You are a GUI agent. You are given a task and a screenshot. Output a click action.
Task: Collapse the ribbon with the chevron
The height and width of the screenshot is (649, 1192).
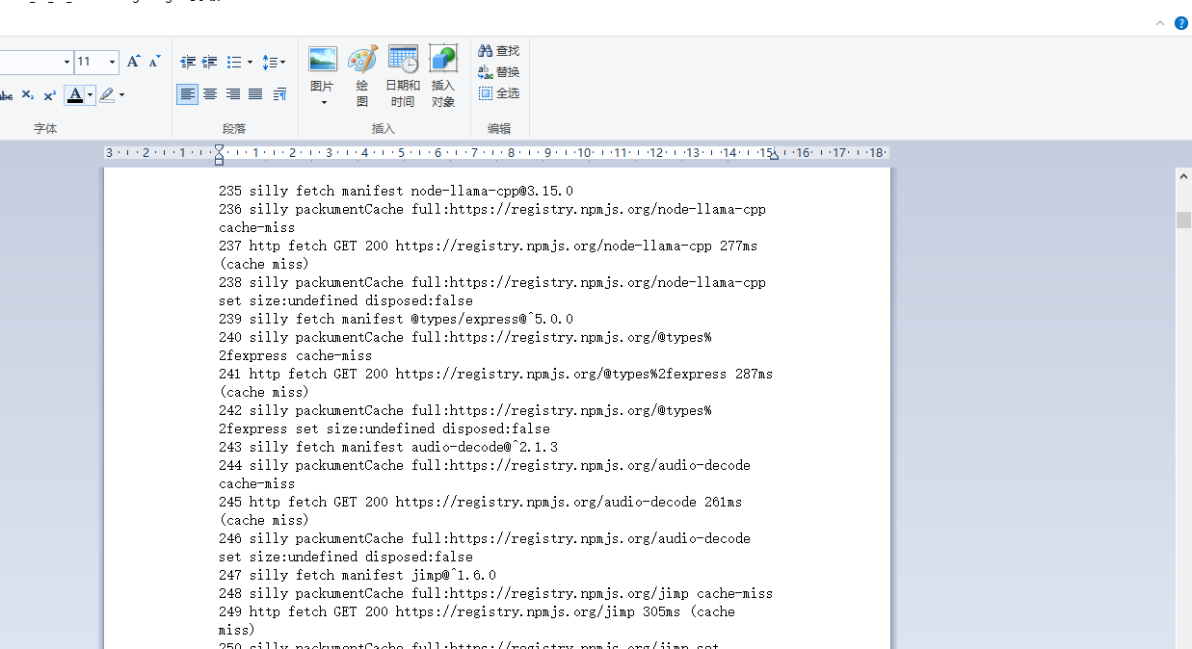click(1160, 23)
